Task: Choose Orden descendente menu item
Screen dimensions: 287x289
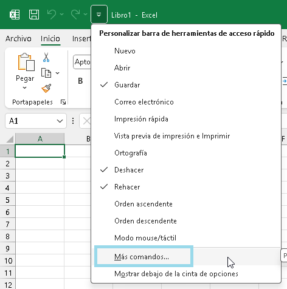Action: point(186,221)
